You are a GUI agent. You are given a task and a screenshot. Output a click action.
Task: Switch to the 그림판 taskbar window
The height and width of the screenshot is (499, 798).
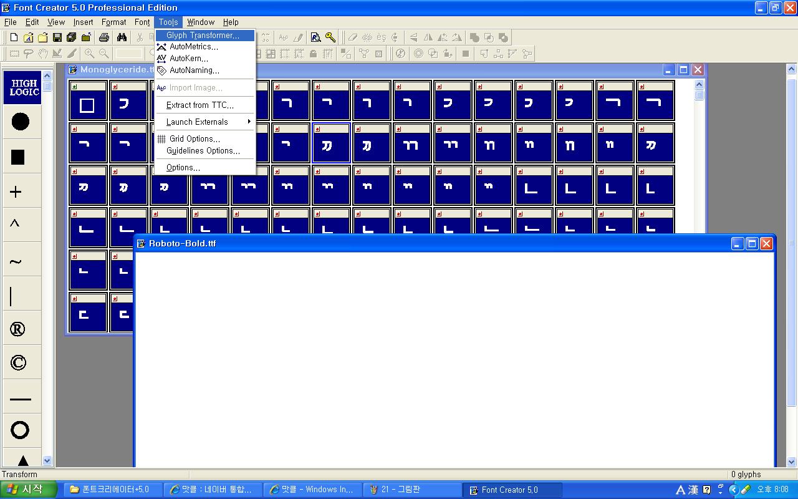pyautogui.click(x=412, y=490)
